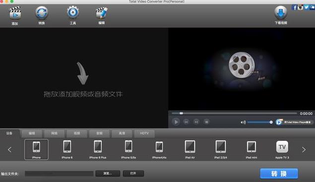
Task: Select the iPad Air preset
Action: point(190,149)
